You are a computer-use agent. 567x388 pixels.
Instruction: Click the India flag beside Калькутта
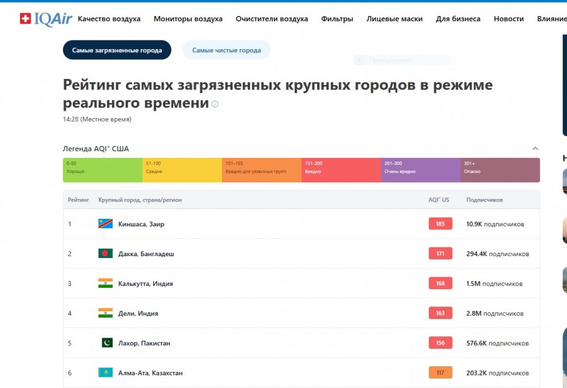(105, 284)
